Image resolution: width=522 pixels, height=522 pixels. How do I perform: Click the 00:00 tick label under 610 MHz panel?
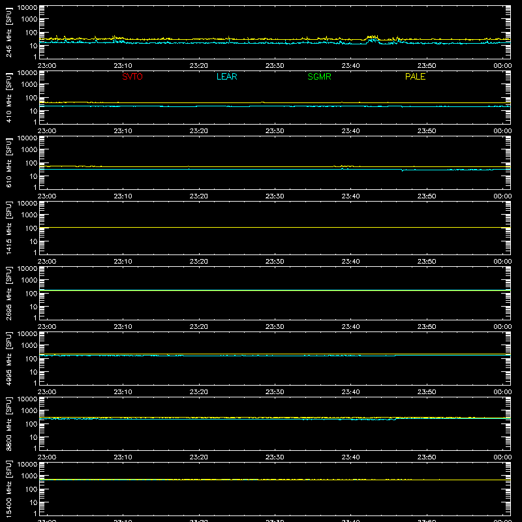coord(502,196)
